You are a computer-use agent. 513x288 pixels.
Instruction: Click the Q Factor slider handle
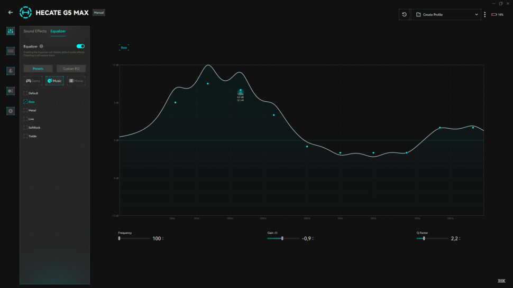point(424,238)
